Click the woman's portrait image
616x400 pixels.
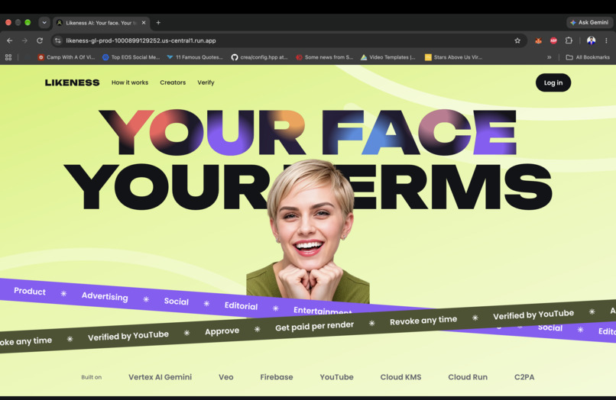[308, 231]
